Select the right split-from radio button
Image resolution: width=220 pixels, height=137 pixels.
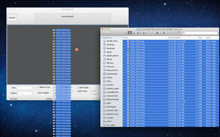click(x=91, y=94)
